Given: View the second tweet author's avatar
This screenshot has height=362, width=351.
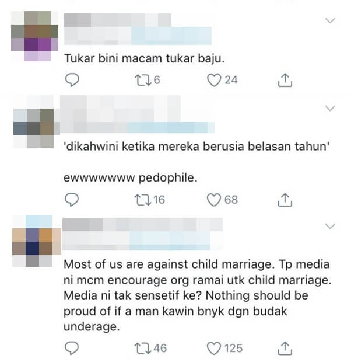Looking at the screenshot, I should click(36, 122).
